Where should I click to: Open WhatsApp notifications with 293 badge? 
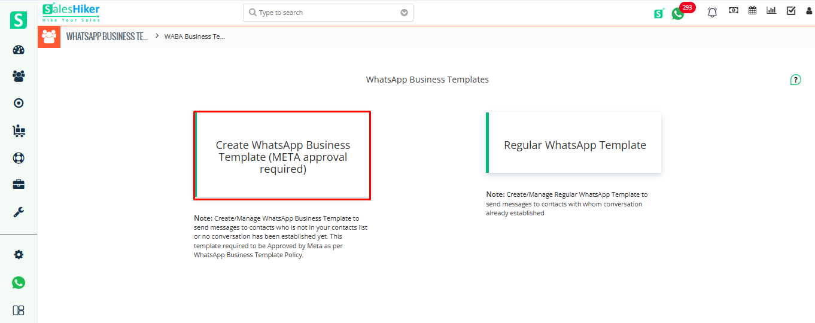pyautogui.click(x=678, y=13)
